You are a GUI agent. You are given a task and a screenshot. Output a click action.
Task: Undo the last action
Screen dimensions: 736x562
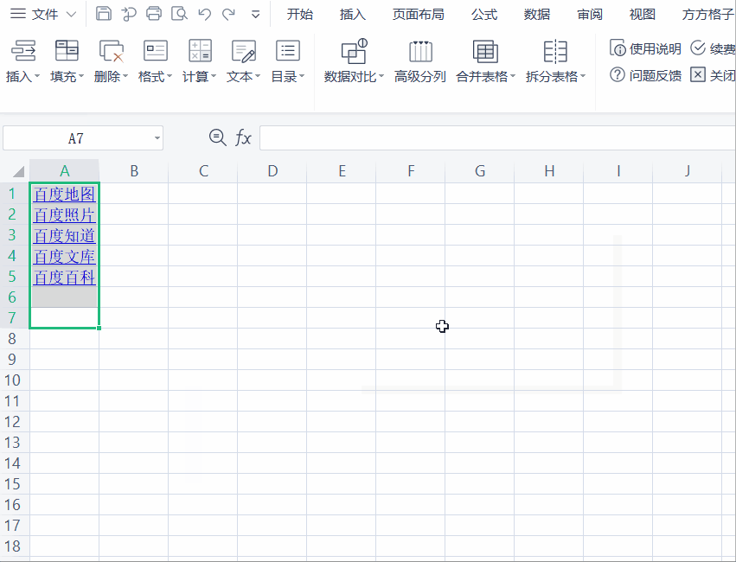pyautogui.click(x=205, y=14)
